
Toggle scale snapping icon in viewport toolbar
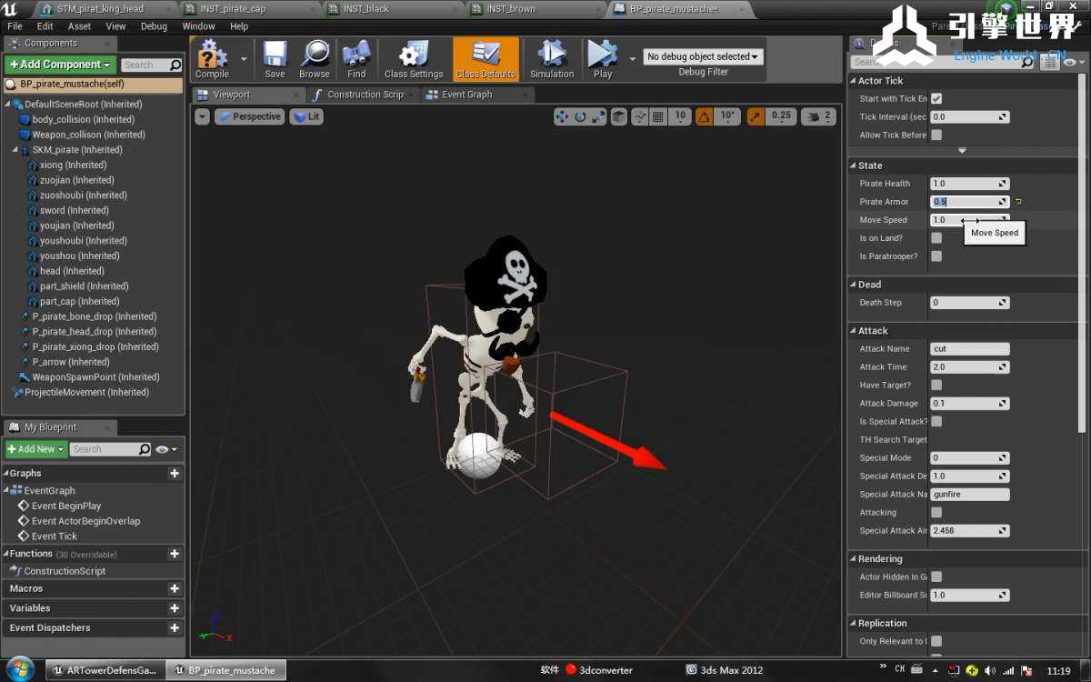(x=756, y=116)
